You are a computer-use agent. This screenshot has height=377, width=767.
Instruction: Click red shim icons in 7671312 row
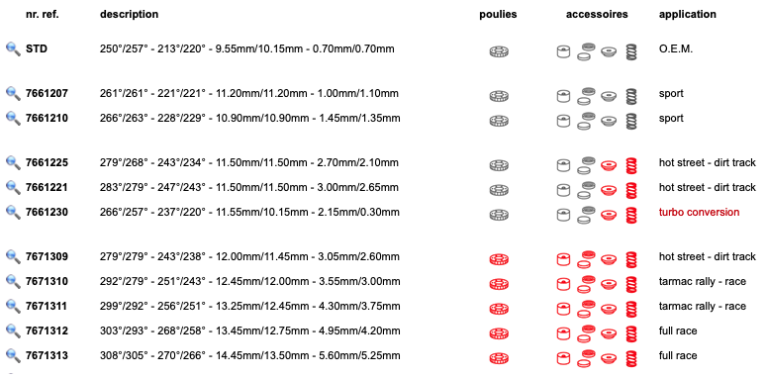tap(585, 333)
